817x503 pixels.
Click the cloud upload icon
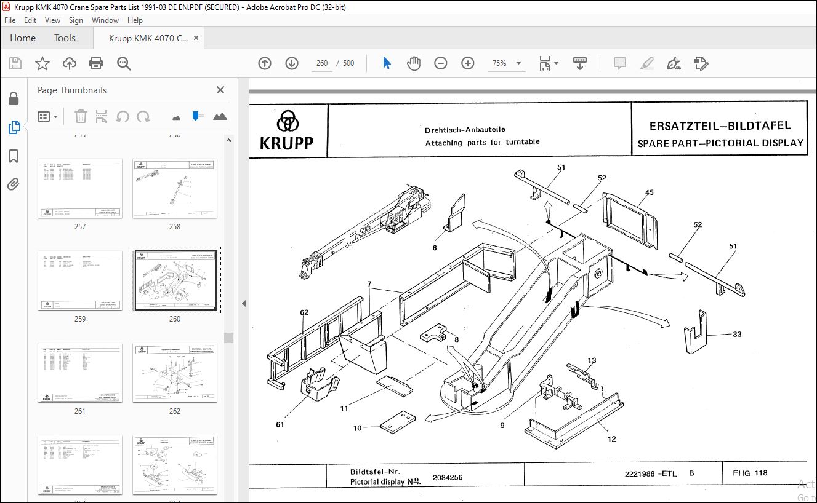(70, 63)
